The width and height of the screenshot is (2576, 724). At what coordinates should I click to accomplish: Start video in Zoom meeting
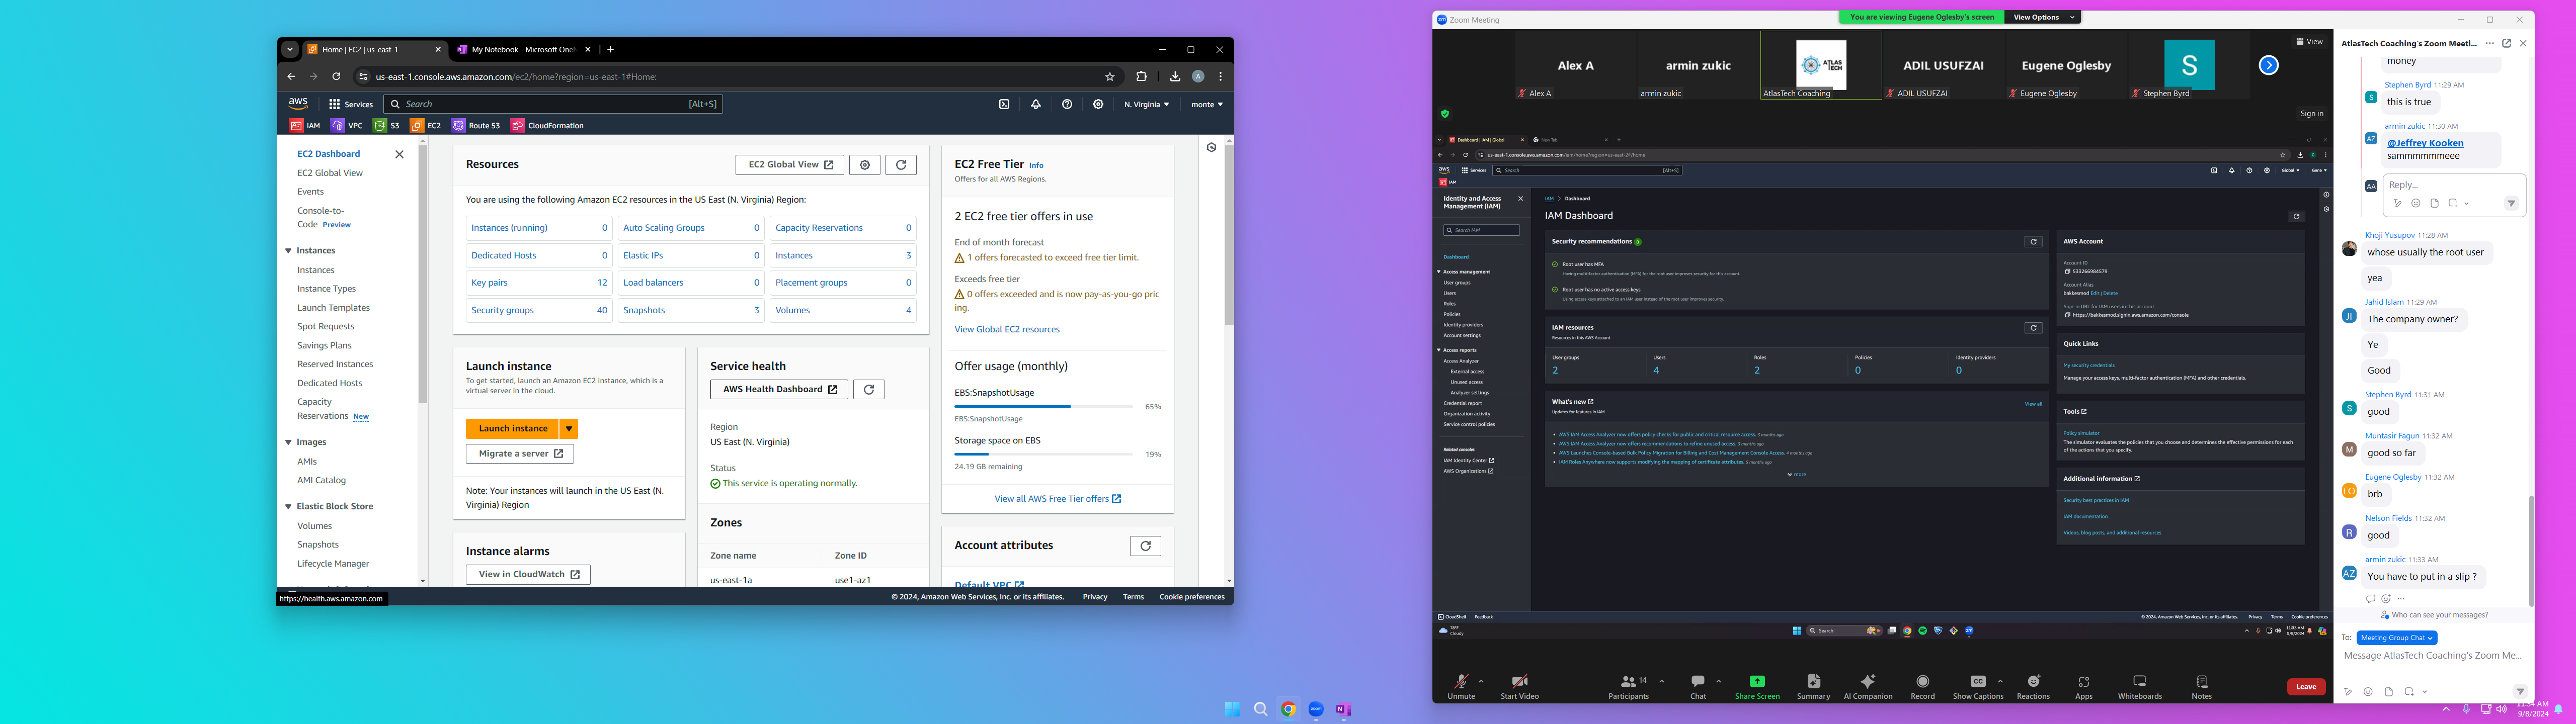1519,682
